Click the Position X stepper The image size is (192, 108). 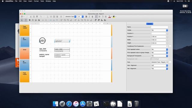click(x=167, y=33)
